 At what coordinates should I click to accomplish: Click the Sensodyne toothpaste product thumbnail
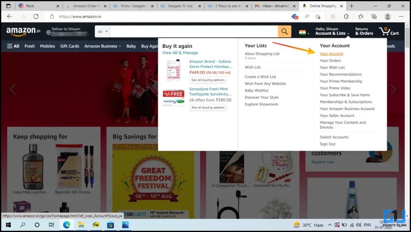click(x=173, y=96)
